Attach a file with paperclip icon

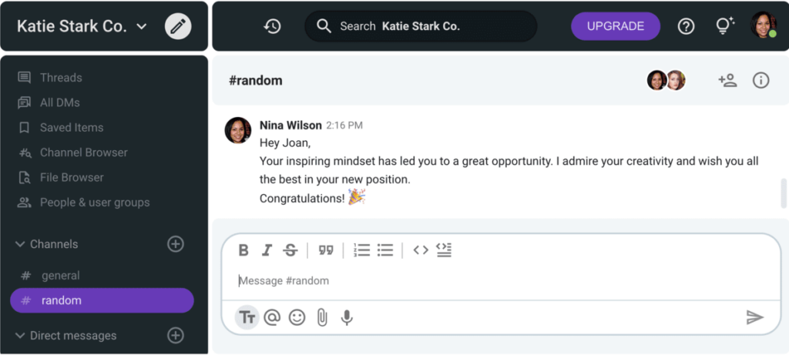point(322,317)
